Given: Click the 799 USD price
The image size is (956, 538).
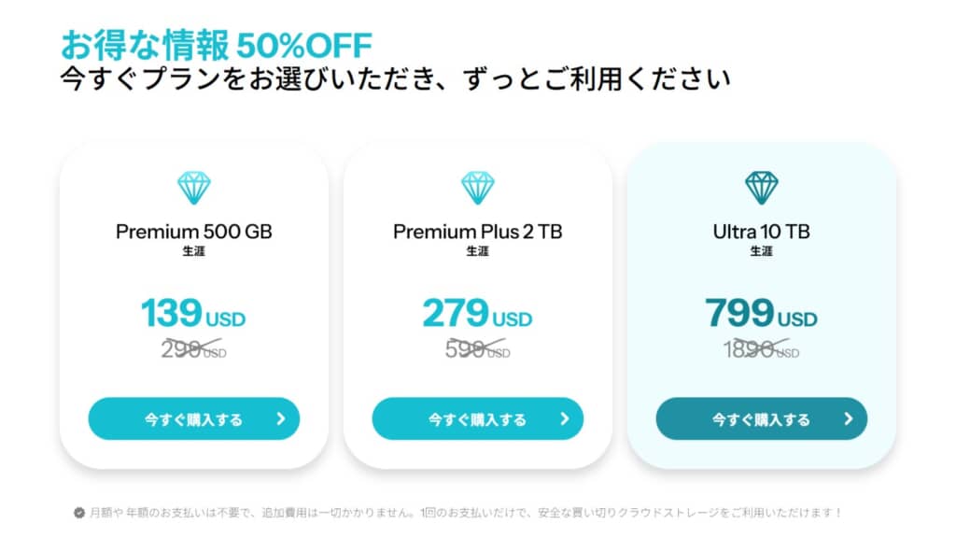Looking at the screenshot, I should pyautogui.click(x=762, y=313).
